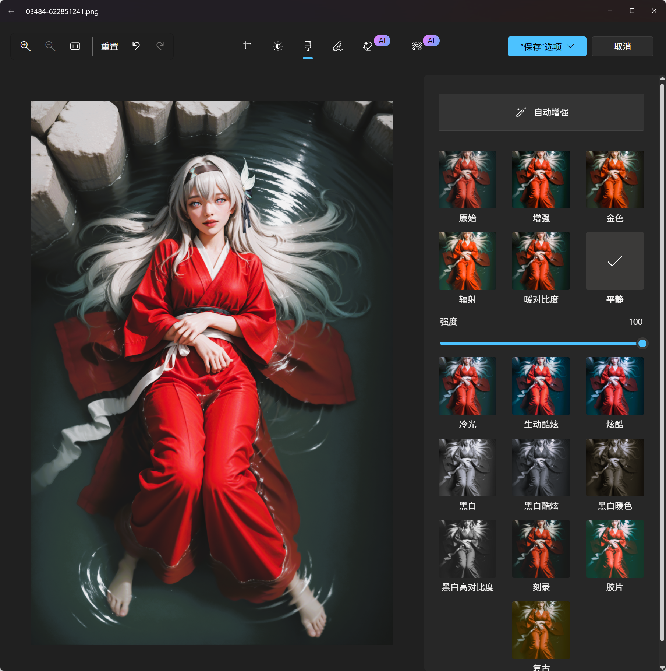The image size is (666, 671).
Task: Apply 自动增强 auto enhance
Action: (x=541, y=112)
